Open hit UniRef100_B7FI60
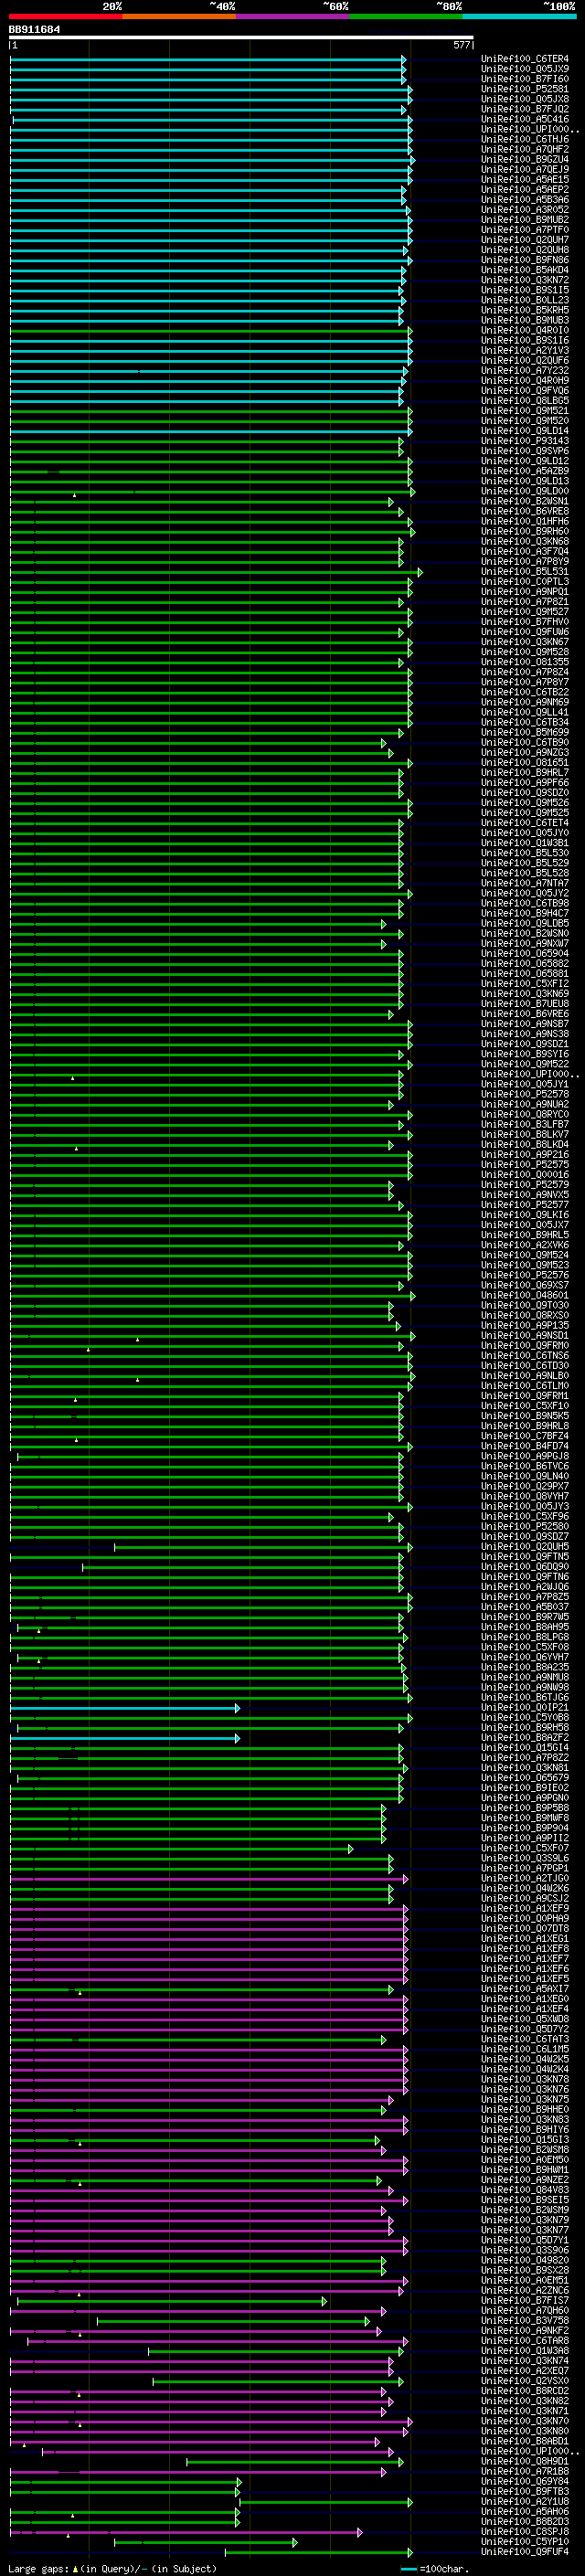Image resolution: width=585 pixels, height=2576 pixels. coord(524,79)
